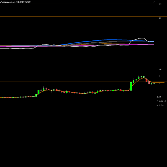Click the tall green breakout candle on the left
The width and height of the screenshot is (167, 167).
point(38,92)
